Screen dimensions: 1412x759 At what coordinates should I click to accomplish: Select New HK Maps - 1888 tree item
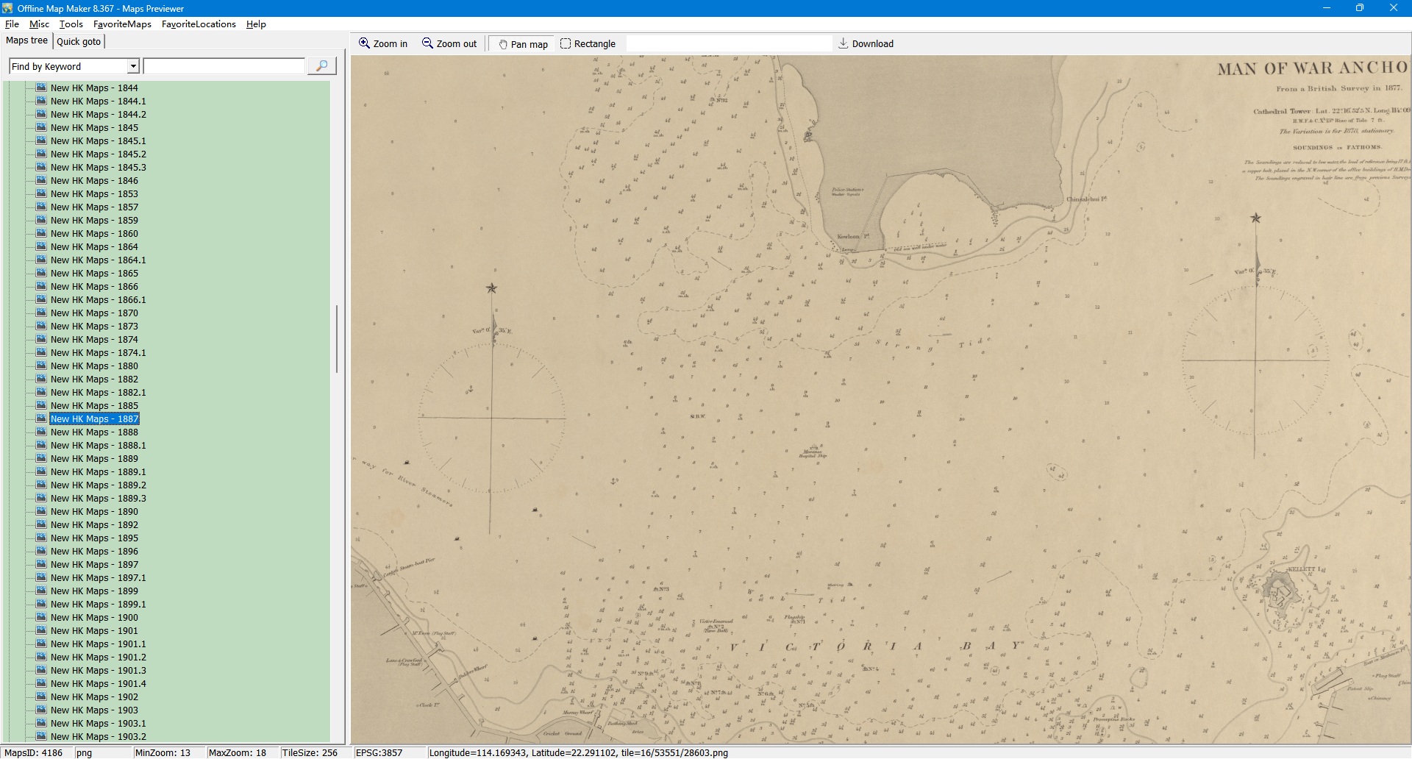[94, 432]
